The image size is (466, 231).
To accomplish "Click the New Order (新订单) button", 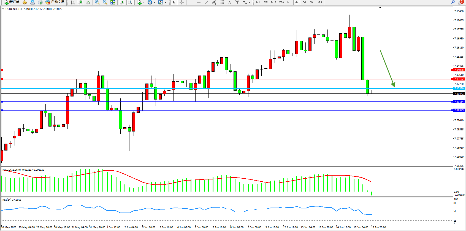I will pos(12,2).
